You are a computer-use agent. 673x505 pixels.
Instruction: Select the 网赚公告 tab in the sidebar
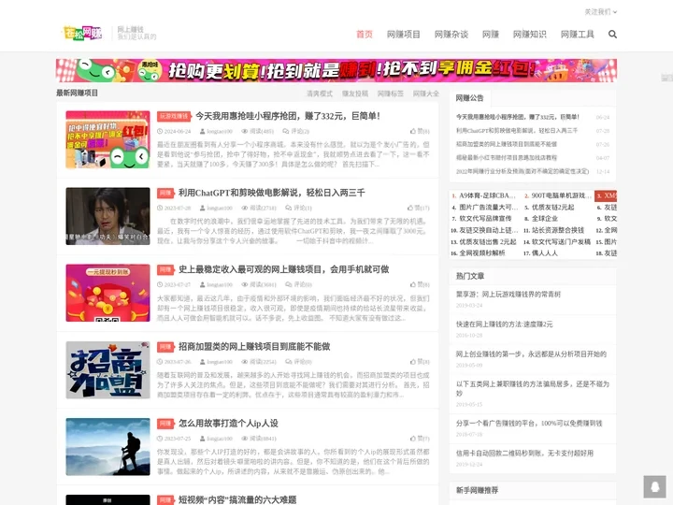(469, 98)
